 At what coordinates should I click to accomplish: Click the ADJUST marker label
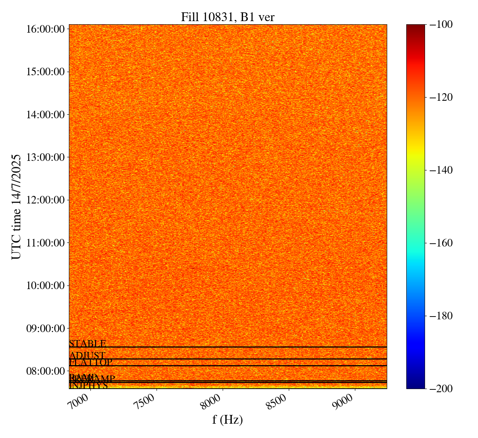(x=87, y=356)
